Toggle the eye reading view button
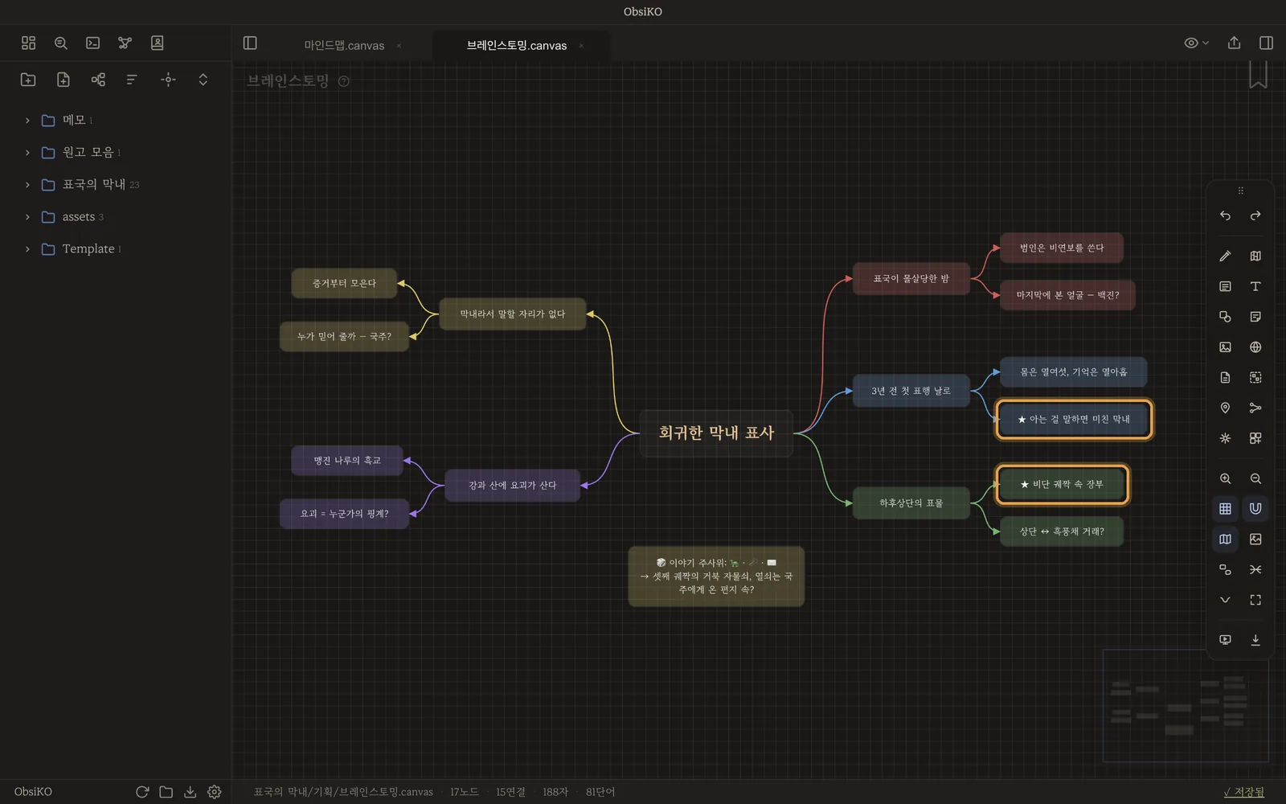This screenshot has height=804, width=1286. (1196, 43)
